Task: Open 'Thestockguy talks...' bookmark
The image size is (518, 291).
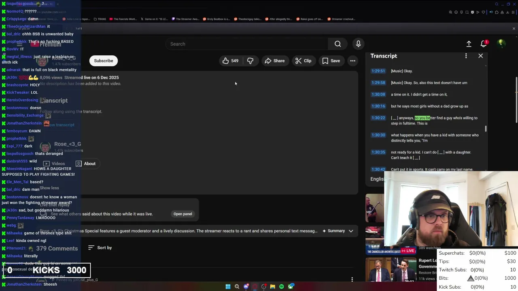Action: click(248, 19)
